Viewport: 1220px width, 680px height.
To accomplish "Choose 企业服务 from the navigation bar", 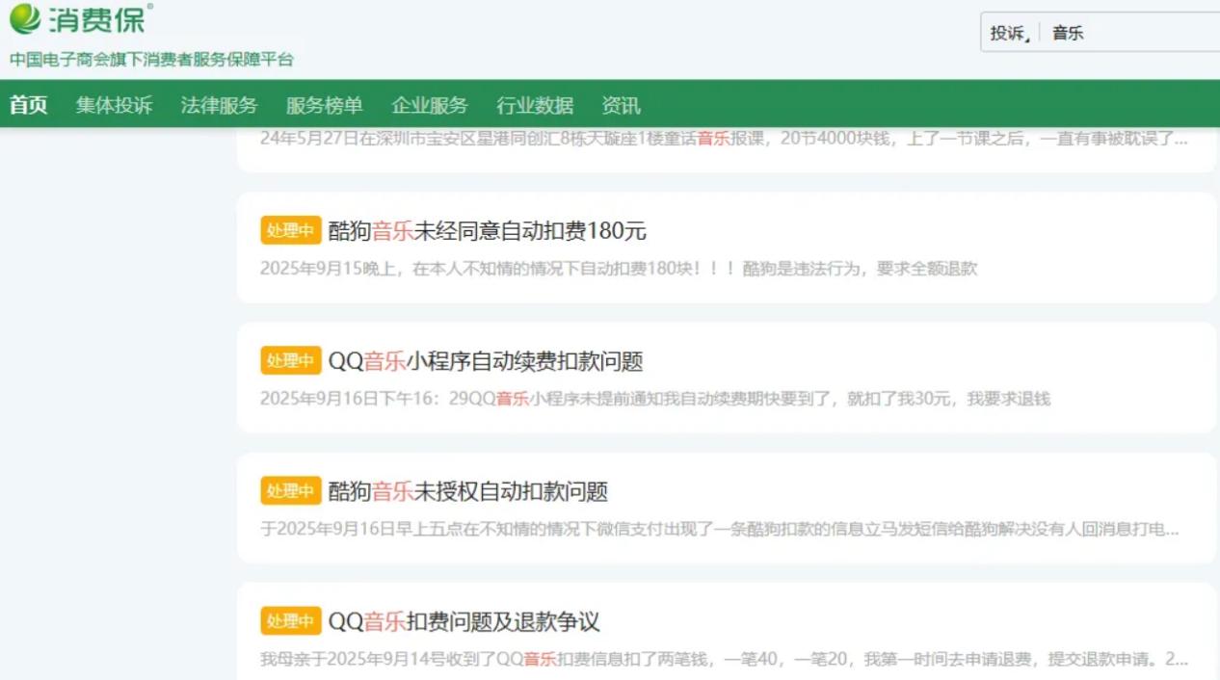I will tap(430, 105).
